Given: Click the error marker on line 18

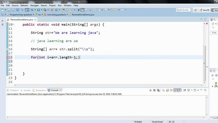Looking at the screenshot, I should (7, 57).
